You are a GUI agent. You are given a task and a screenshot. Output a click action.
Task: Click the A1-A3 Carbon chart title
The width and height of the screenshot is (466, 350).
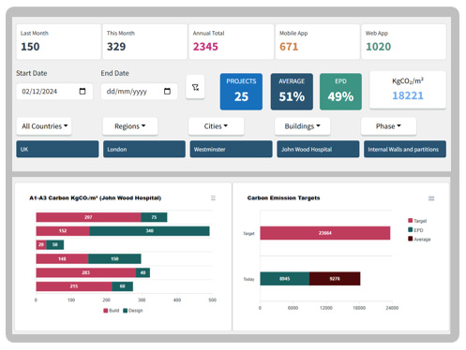96,197
